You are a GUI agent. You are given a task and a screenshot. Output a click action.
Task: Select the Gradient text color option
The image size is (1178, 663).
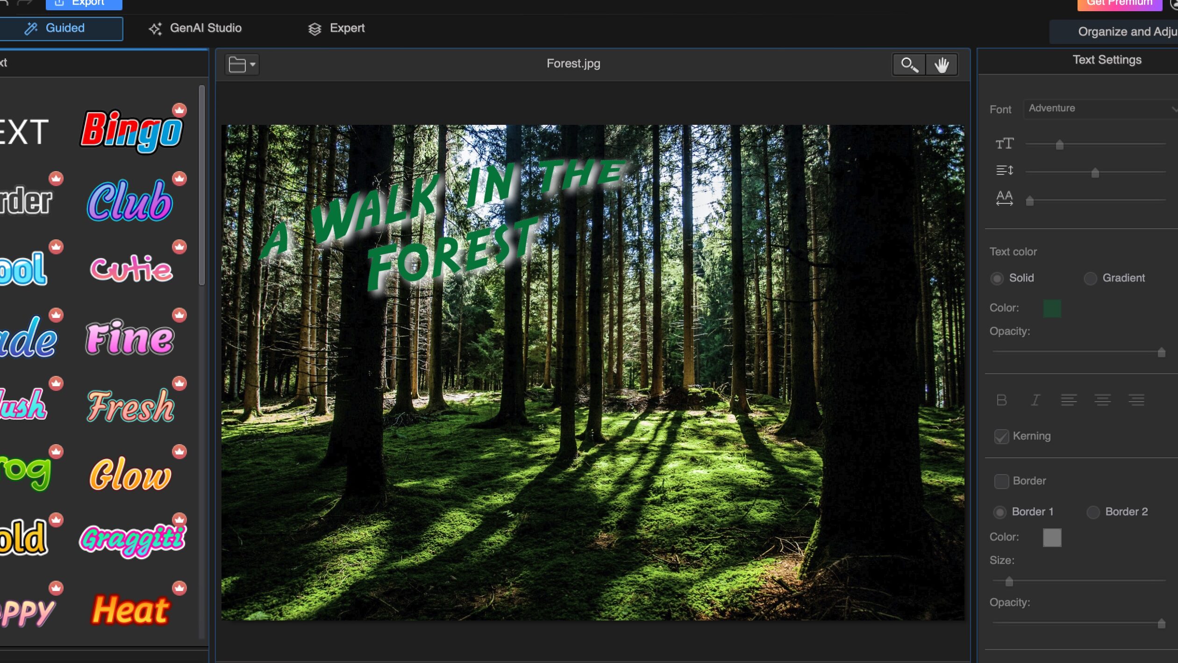tap(1090, 279)
